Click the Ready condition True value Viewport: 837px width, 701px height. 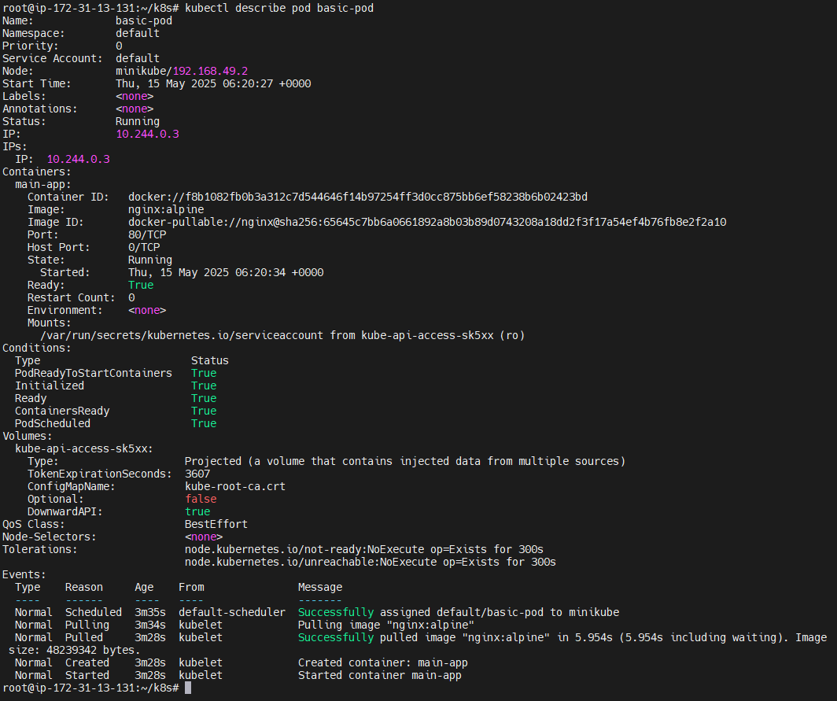pos(203,398)
